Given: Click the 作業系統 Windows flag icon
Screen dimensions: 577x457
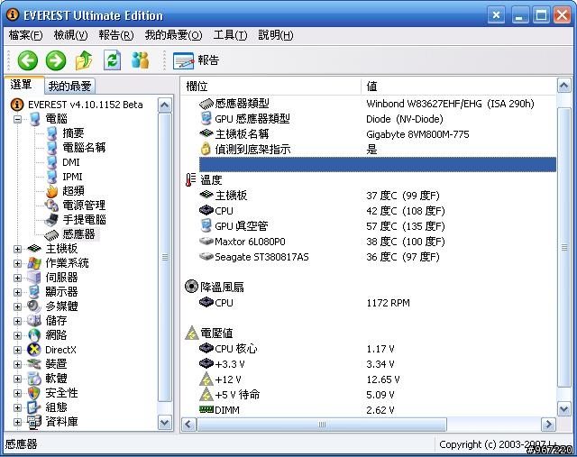Looking at the screenshot, I should point(34,263).
